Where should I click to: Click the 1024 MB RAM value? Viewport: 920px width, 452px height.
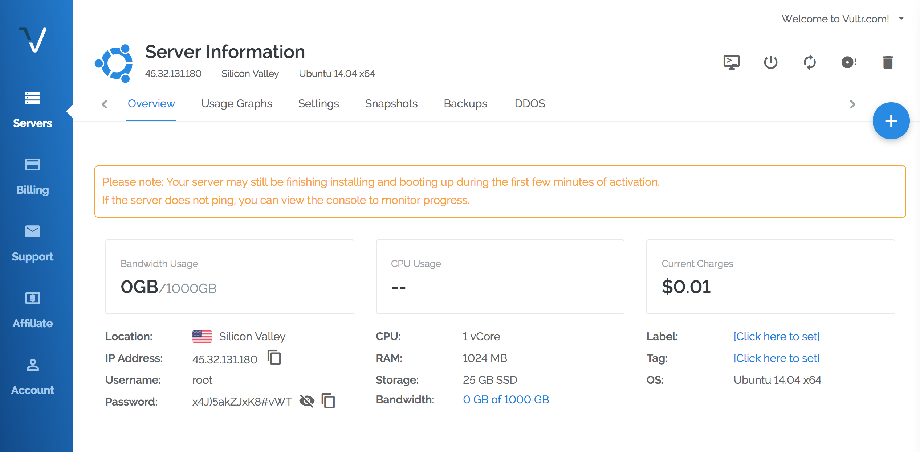point(485,358)
